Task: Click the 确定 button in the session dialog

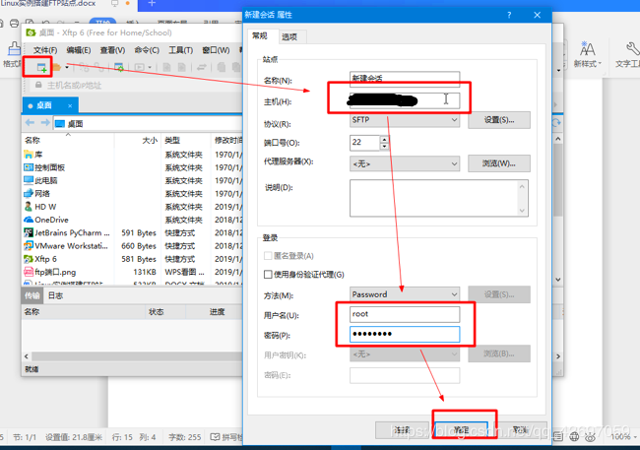Action: tap(461, 430)
